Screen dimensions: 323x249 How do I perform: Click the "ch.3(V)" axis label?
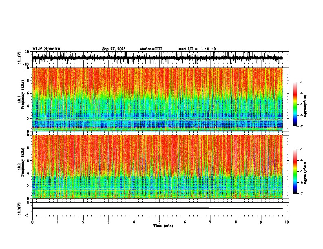click(19, 209)
